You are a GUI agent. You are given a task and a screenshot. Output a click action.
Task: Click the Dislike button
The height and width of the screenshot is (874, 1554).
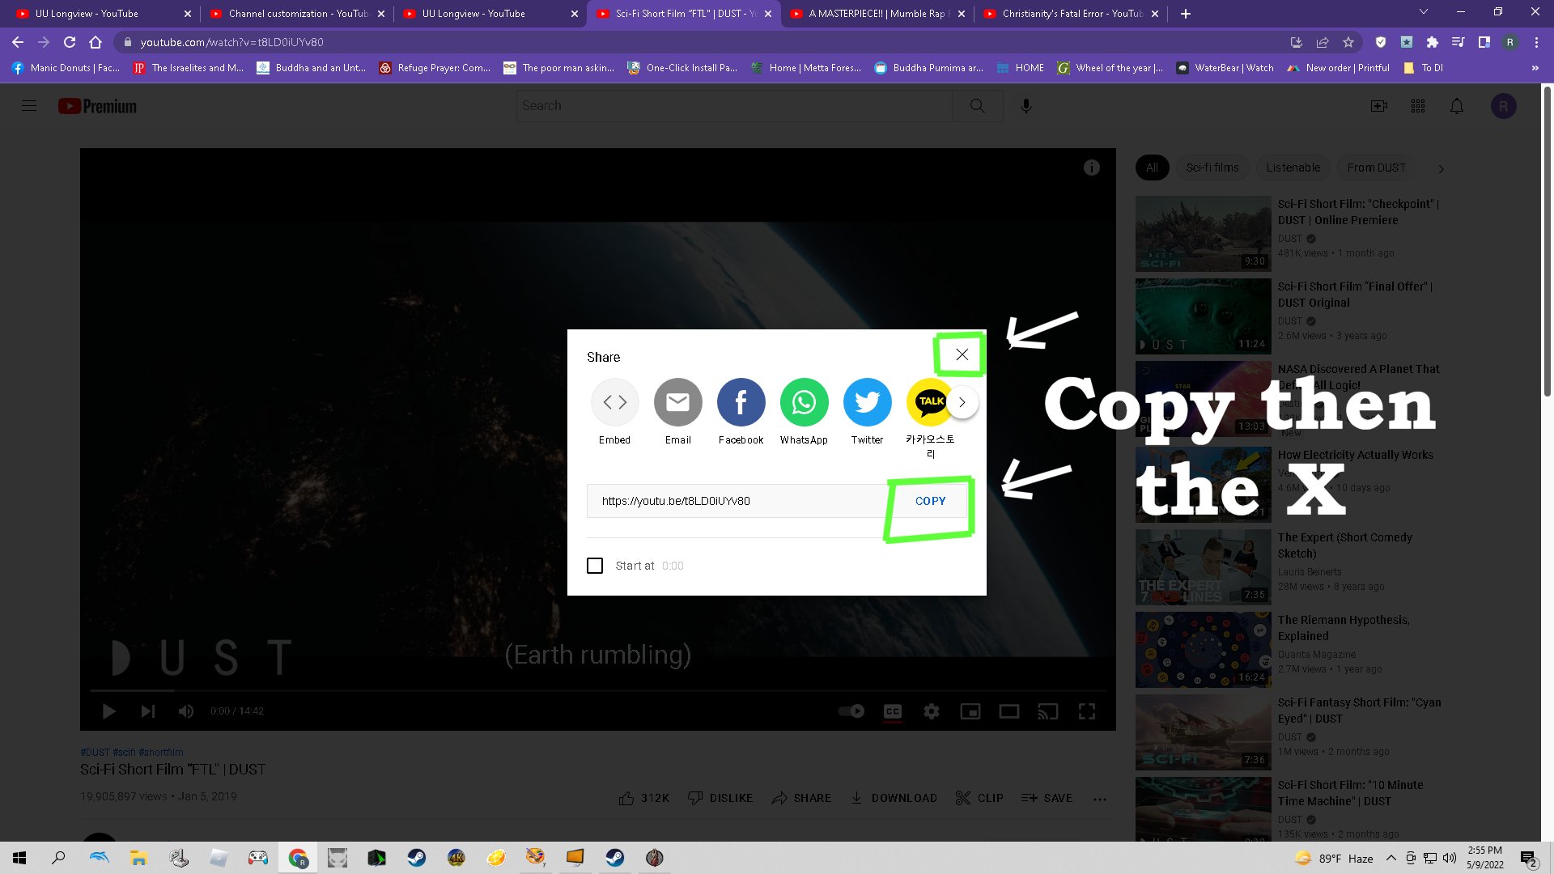(720, 798)
